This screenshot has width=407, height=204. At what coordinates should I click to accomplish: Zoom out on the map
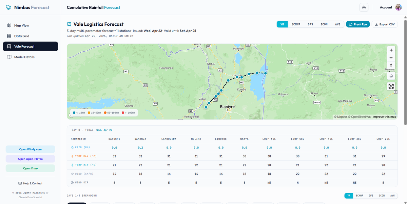[391, 58]
